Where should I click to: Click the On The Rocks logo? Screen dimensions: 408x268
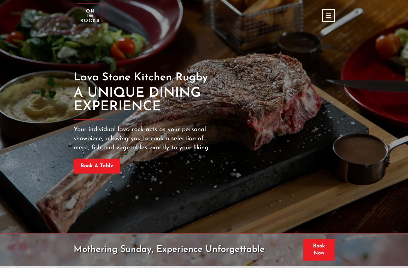coord(90,16)
